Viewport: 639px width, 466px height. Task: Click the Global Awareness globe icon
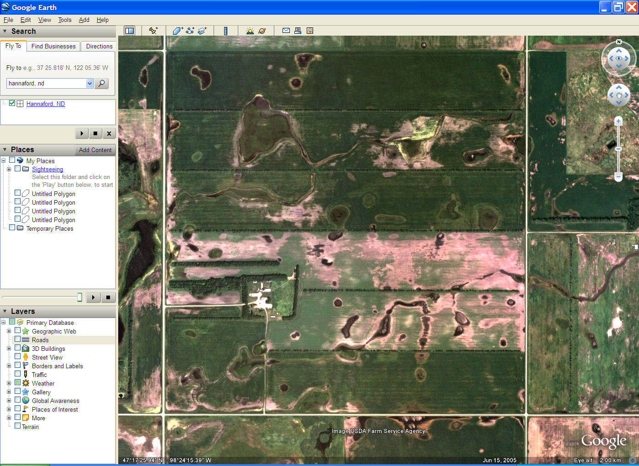tap(26, 400)
